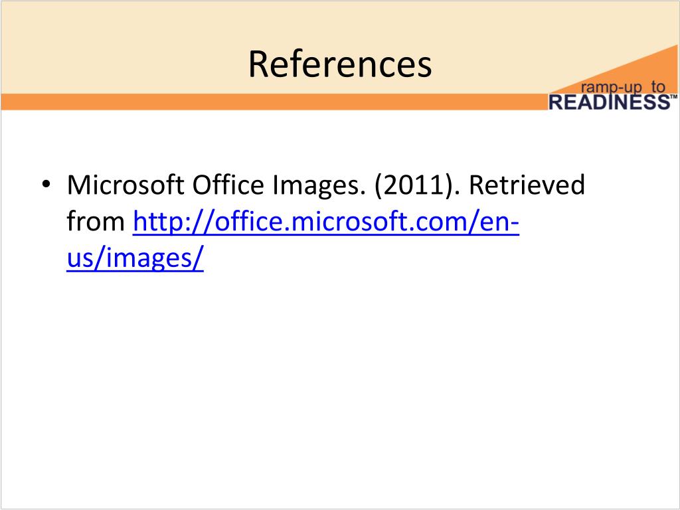The image size is (680, 510).
Task: Click the 'us/images/' link continuation
Action: (135, 258)
